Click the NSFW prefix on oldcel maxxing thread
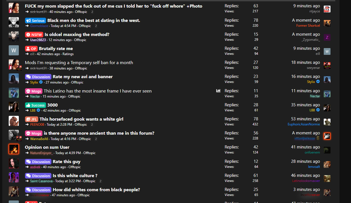 34,35
